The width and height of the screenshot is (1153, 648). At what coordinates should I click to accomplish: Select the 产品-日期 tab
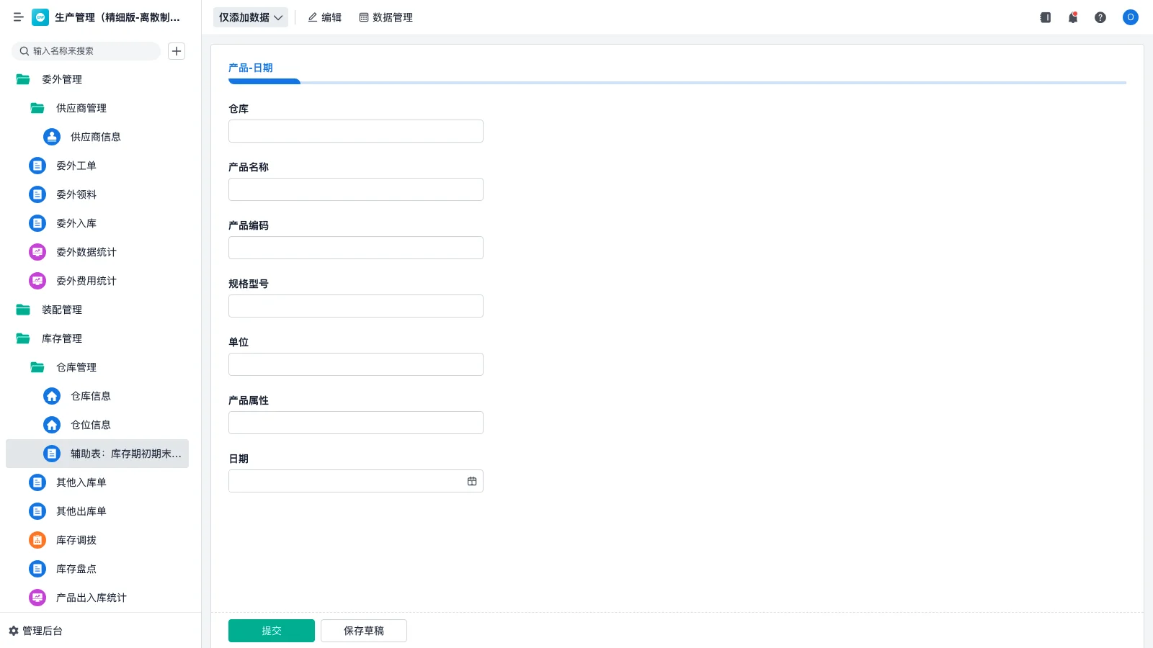(250, 68)
